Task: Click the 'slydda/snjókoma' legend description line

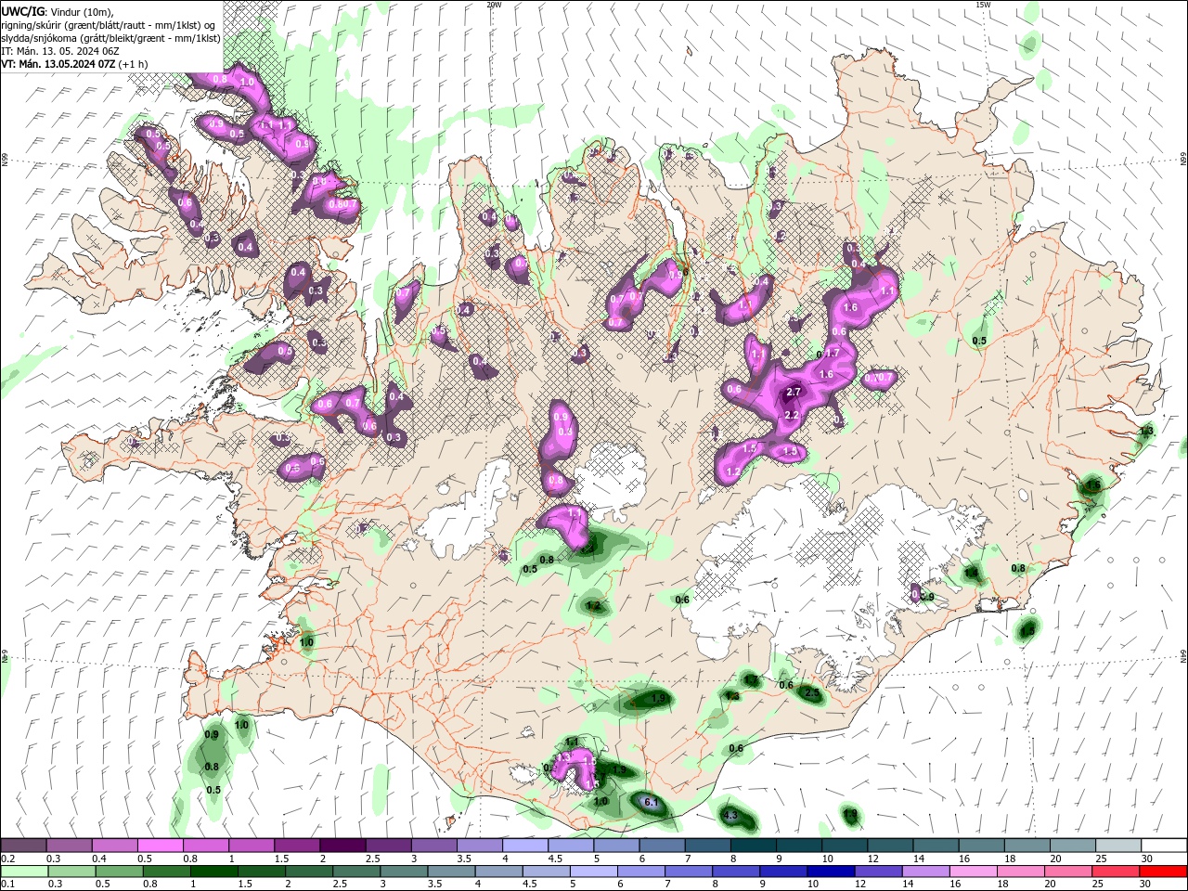Action: click(x=110, y=38)
